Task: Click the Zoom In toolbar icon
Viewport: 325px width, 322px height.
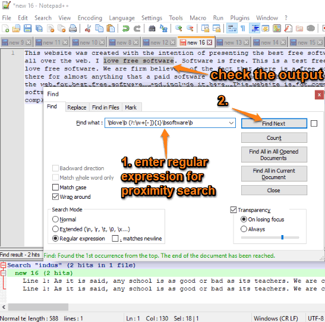Action: (x=178, y=29)
